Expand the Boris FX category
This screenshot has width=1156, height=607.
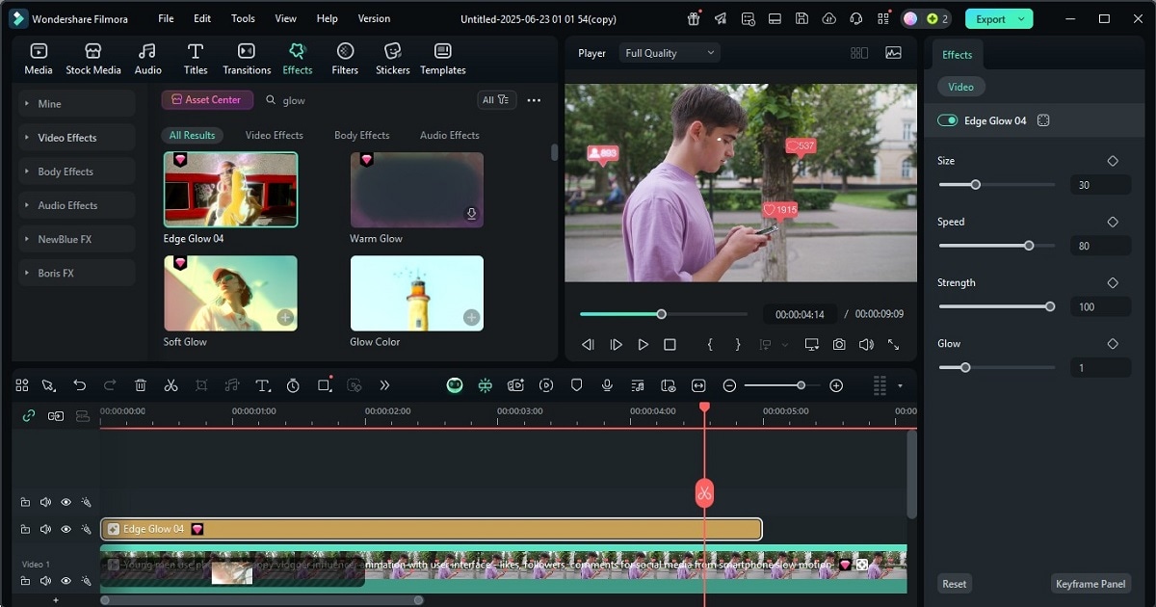tap(78, 273)
